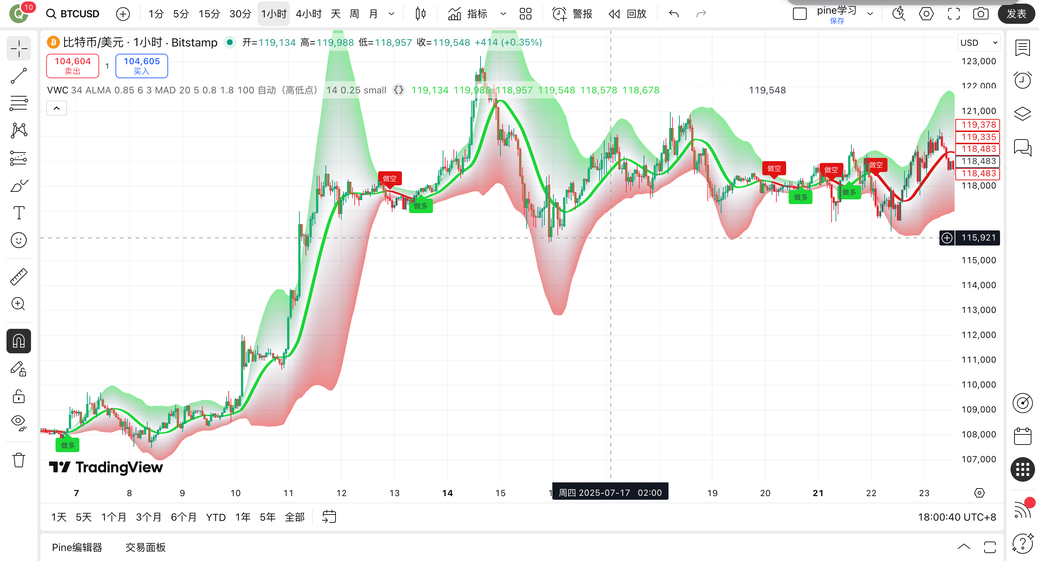The width and height of the screenshot is (1039, 561).
Task: Toggle the magnet mode tool
Action: 18,341
